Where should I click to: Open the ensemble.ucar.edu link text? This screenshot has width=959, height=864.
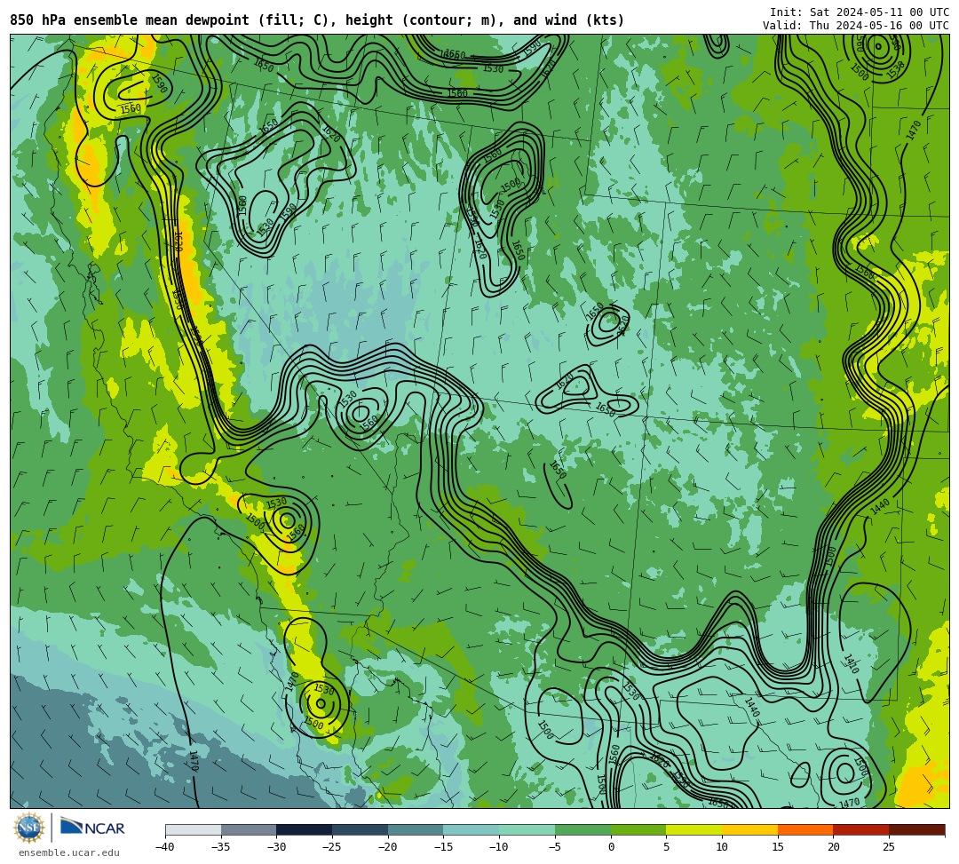[68, 852]
